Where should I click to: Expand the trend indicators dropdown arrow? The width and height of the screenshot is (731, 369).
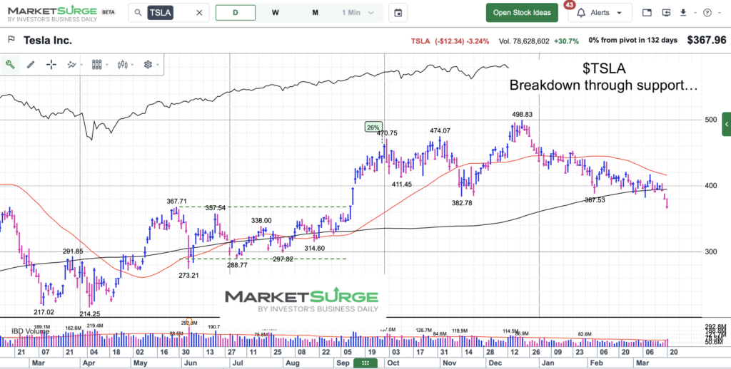coord(82,65)
